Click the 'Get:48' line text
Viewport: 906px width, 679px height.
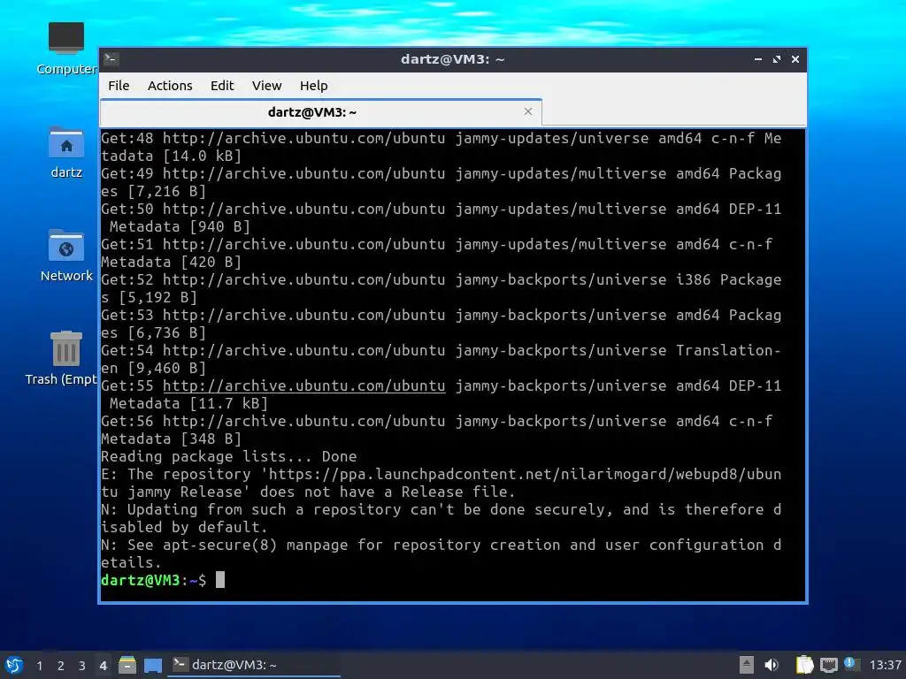(441, 139)
